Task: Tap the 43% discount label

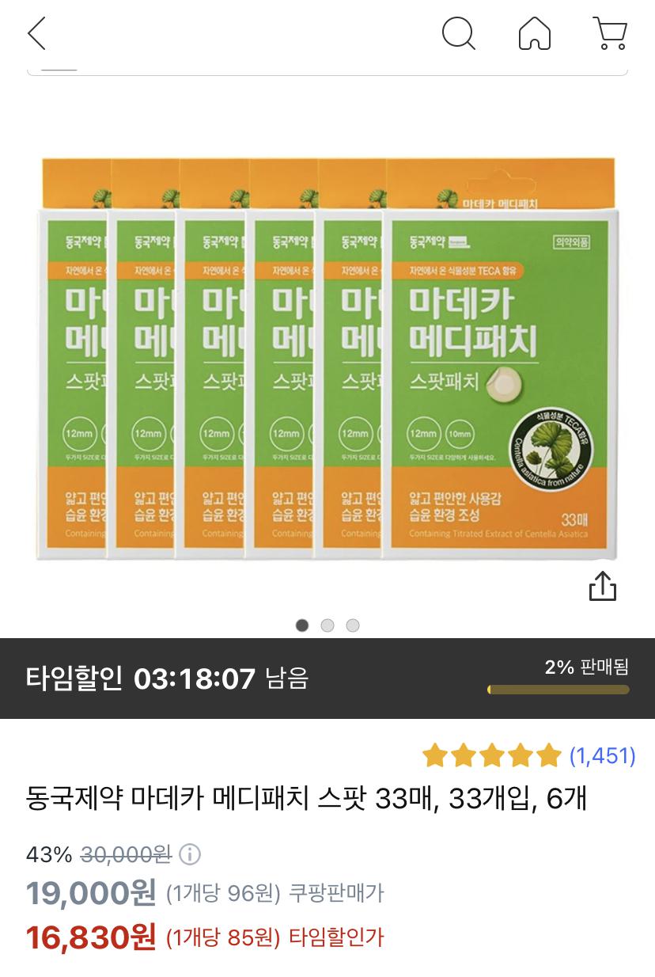Action: [49, 855]
